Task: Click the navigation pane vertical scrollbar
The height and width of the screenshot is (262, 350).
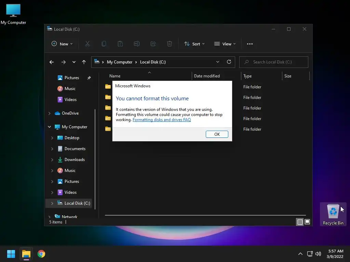Action: click(x=95, y=159)
